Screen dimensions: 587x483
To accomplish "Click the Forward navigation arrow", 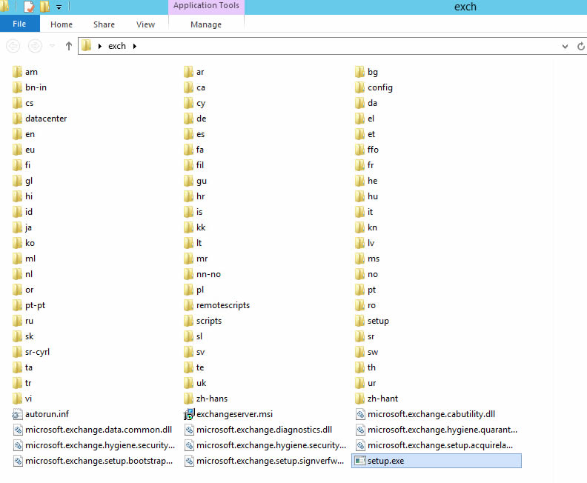I will pos(35,46).
